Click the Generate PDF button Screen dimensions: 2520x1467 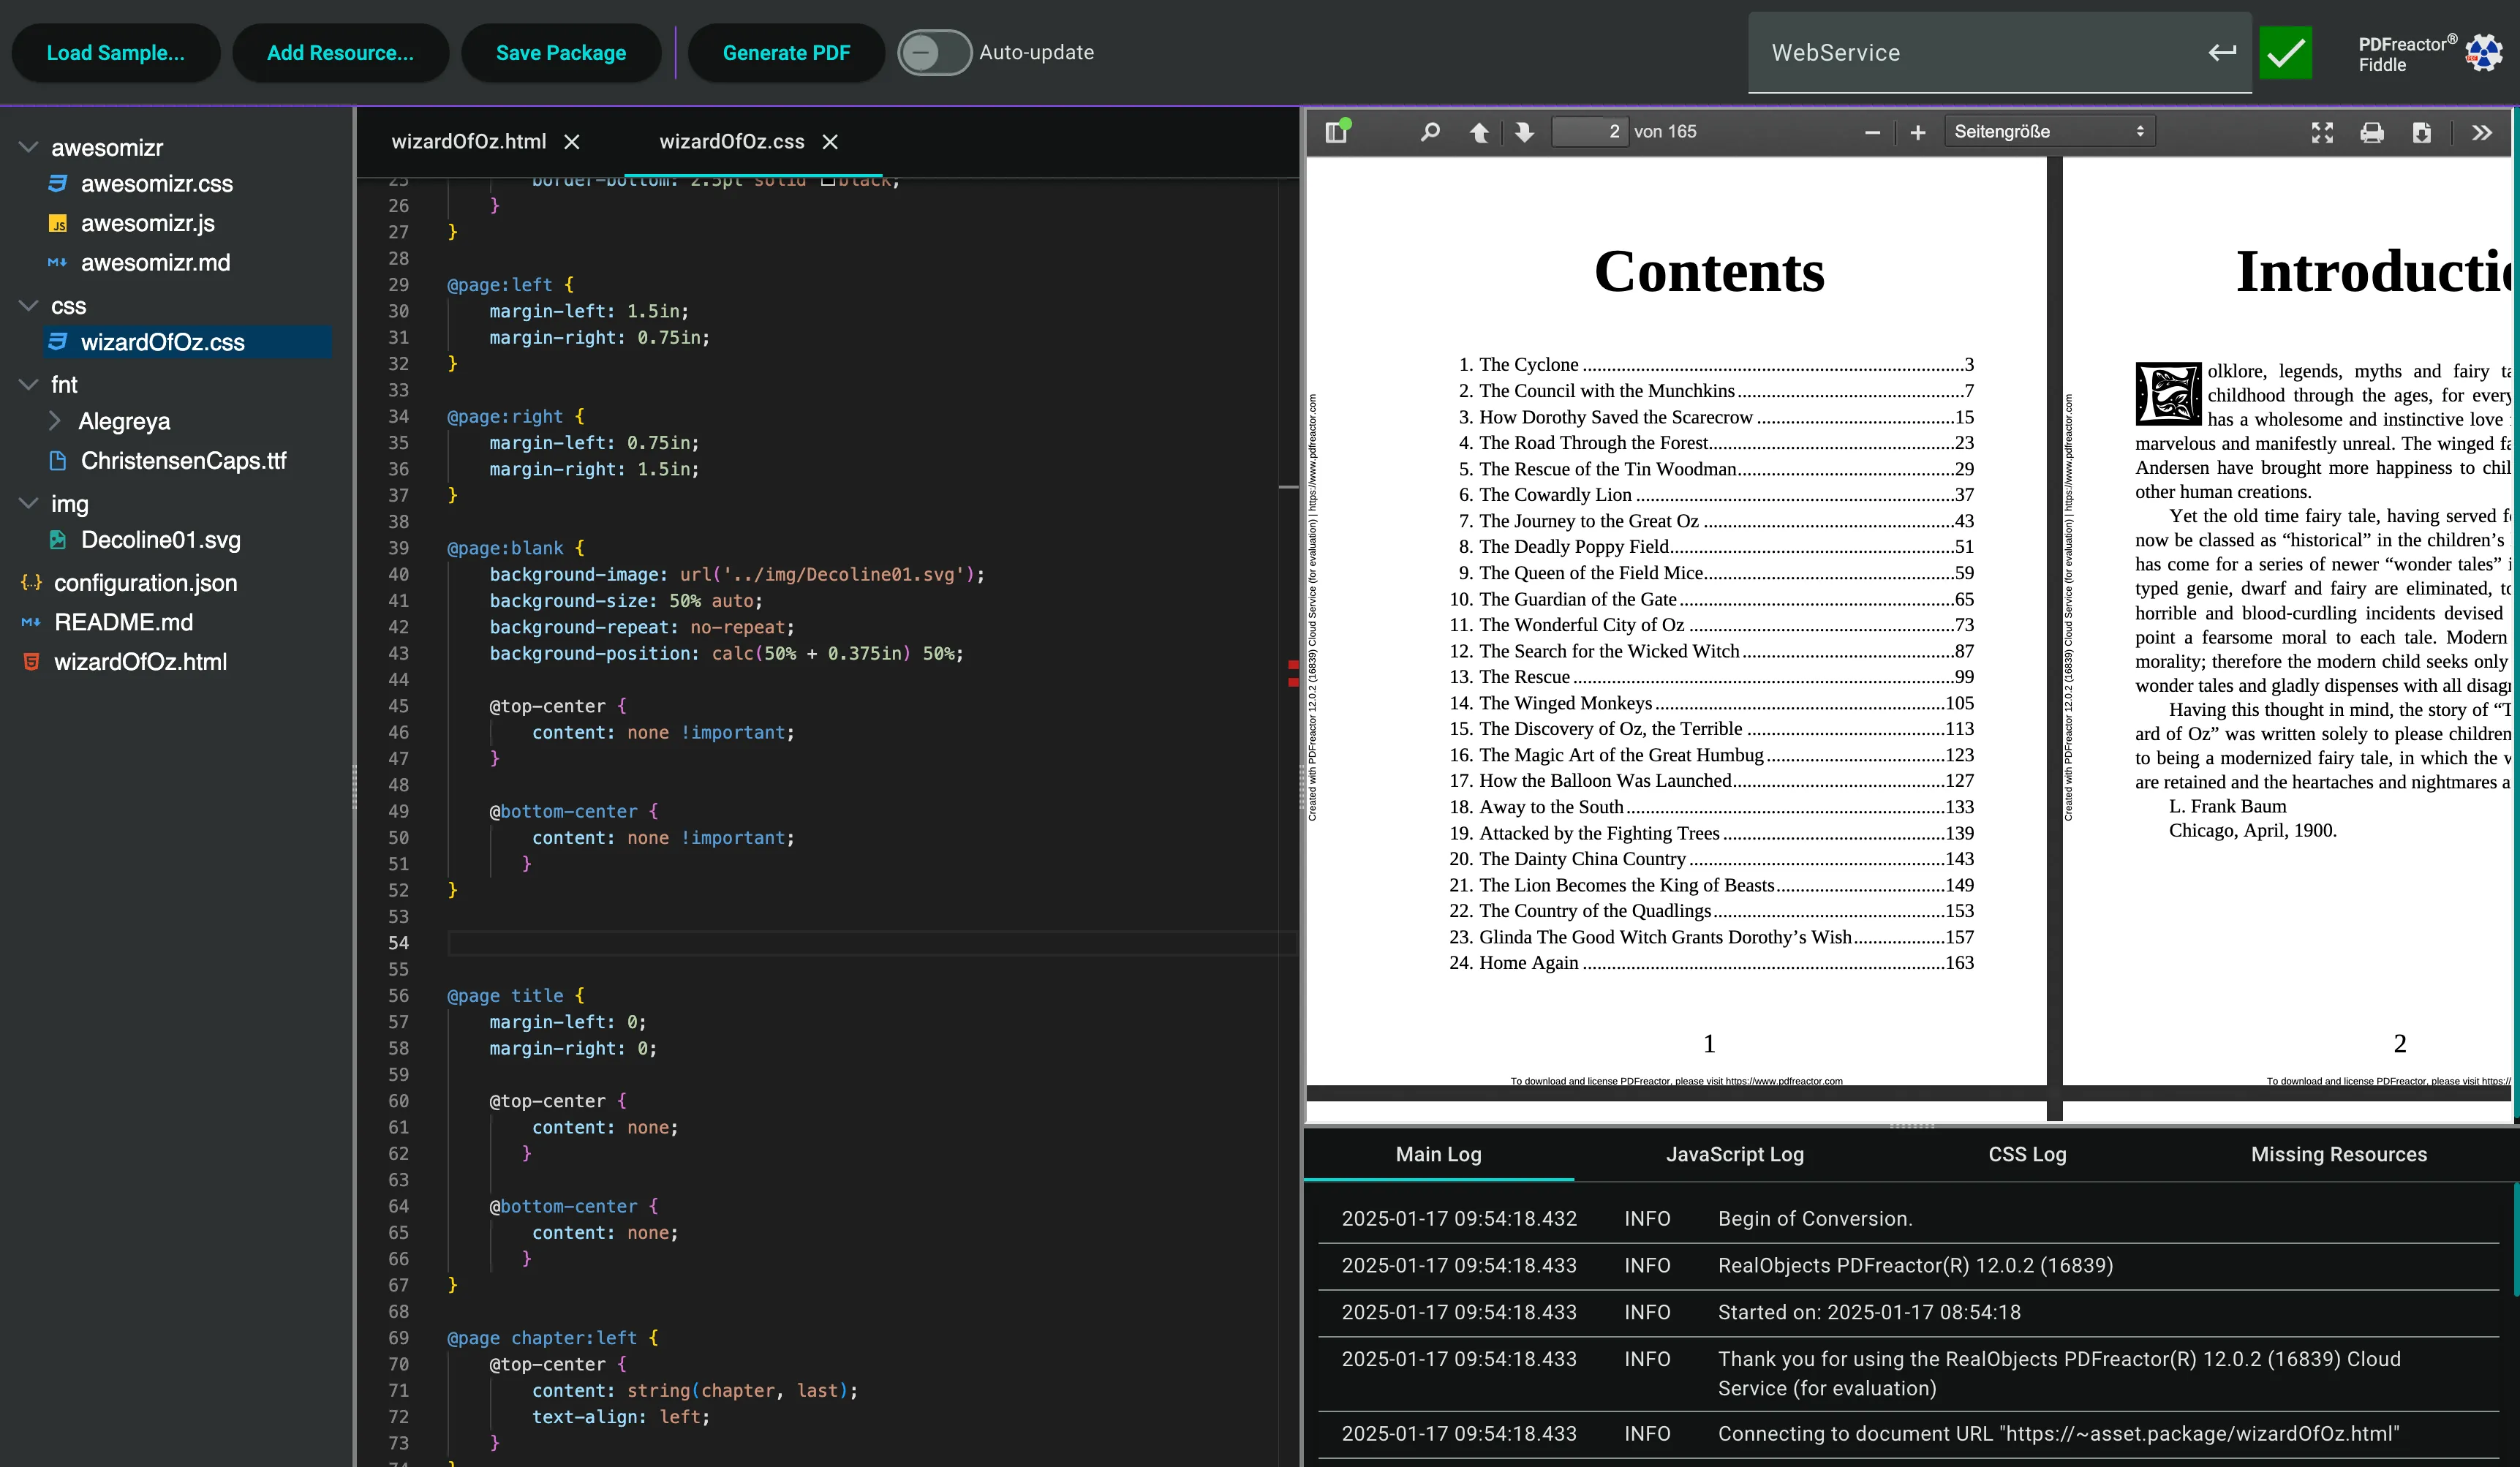(786, 53)
